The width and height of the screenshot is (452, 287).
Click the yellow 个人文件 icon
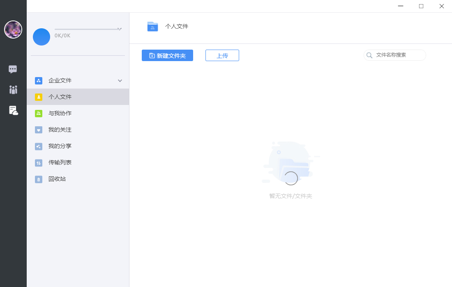coord(39,97)
